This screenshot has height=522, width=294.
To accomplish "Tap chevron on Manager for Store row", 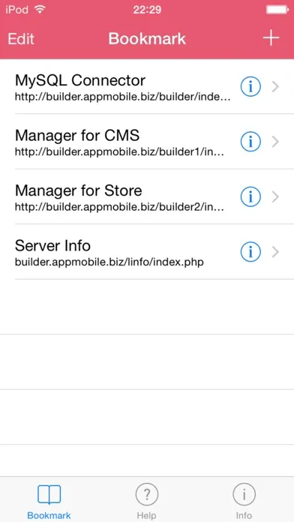I will click(x=275, y=197).
